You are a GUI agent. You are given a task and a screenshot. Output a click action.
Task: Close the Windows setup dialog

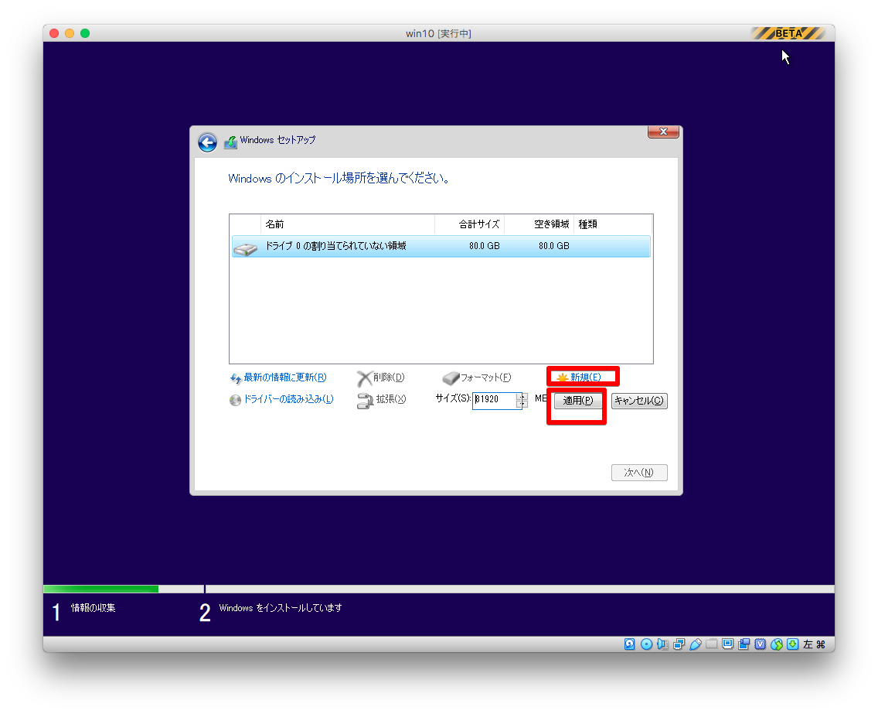click(664, 132)
